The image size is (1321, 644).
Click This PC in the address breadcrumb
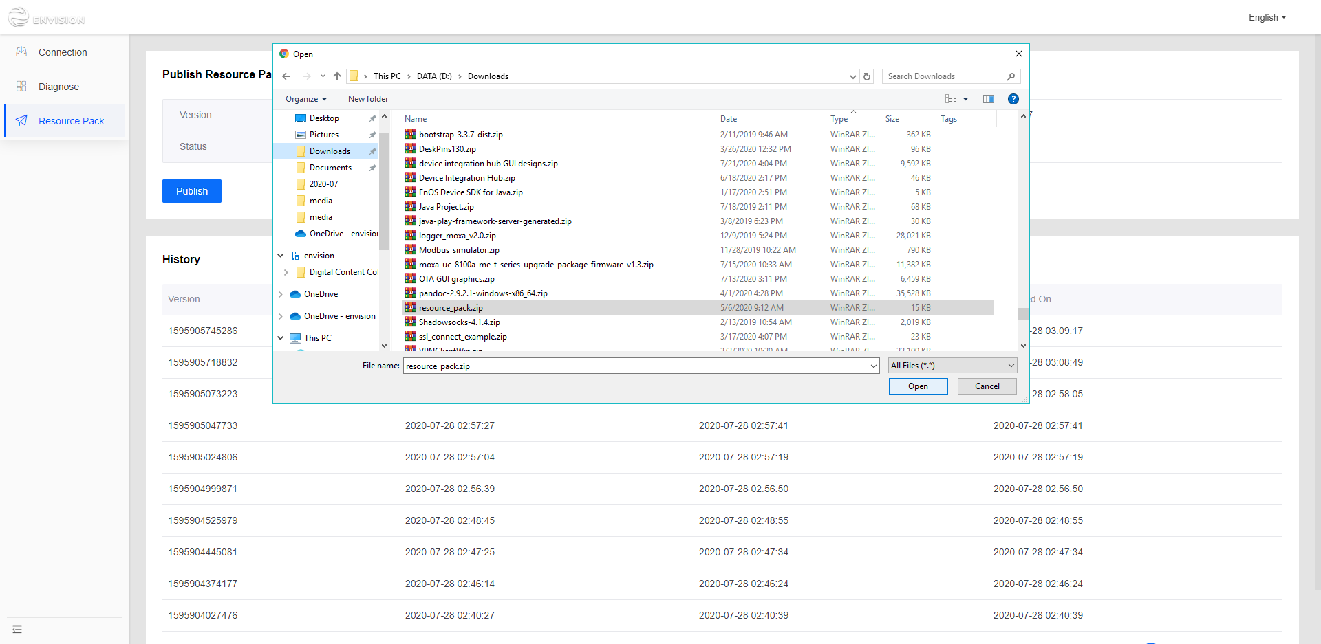[x=387, y=76]
